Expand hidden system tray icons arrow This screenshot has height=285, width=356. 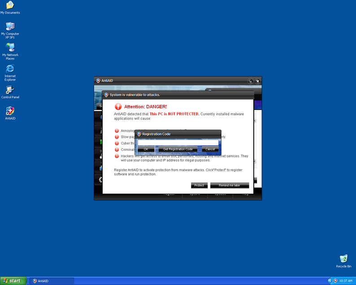[x=330, y=281]
